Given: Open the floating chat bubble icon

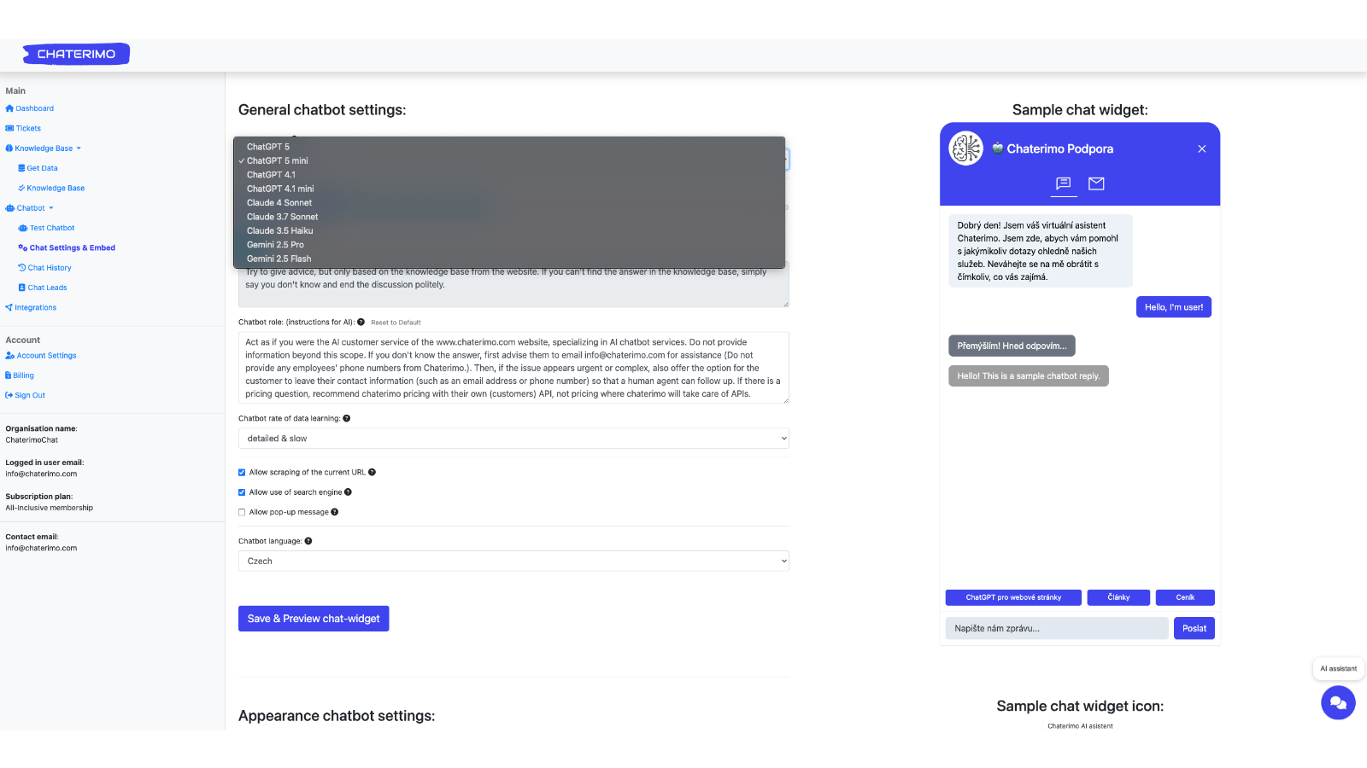Looking at the screenshot, I should point(1337,703).
